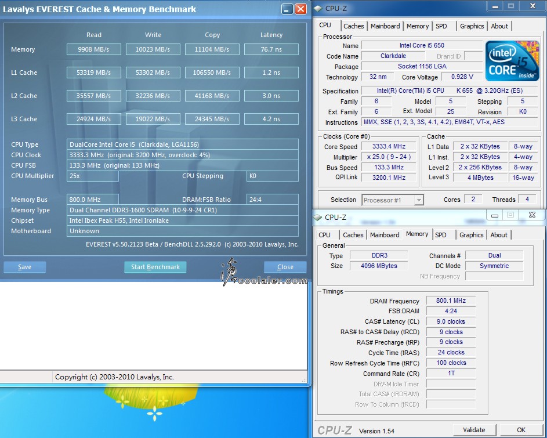Click the Save button in EVEREST
This screenshot has width=547, height=438.
coord(24,267)
